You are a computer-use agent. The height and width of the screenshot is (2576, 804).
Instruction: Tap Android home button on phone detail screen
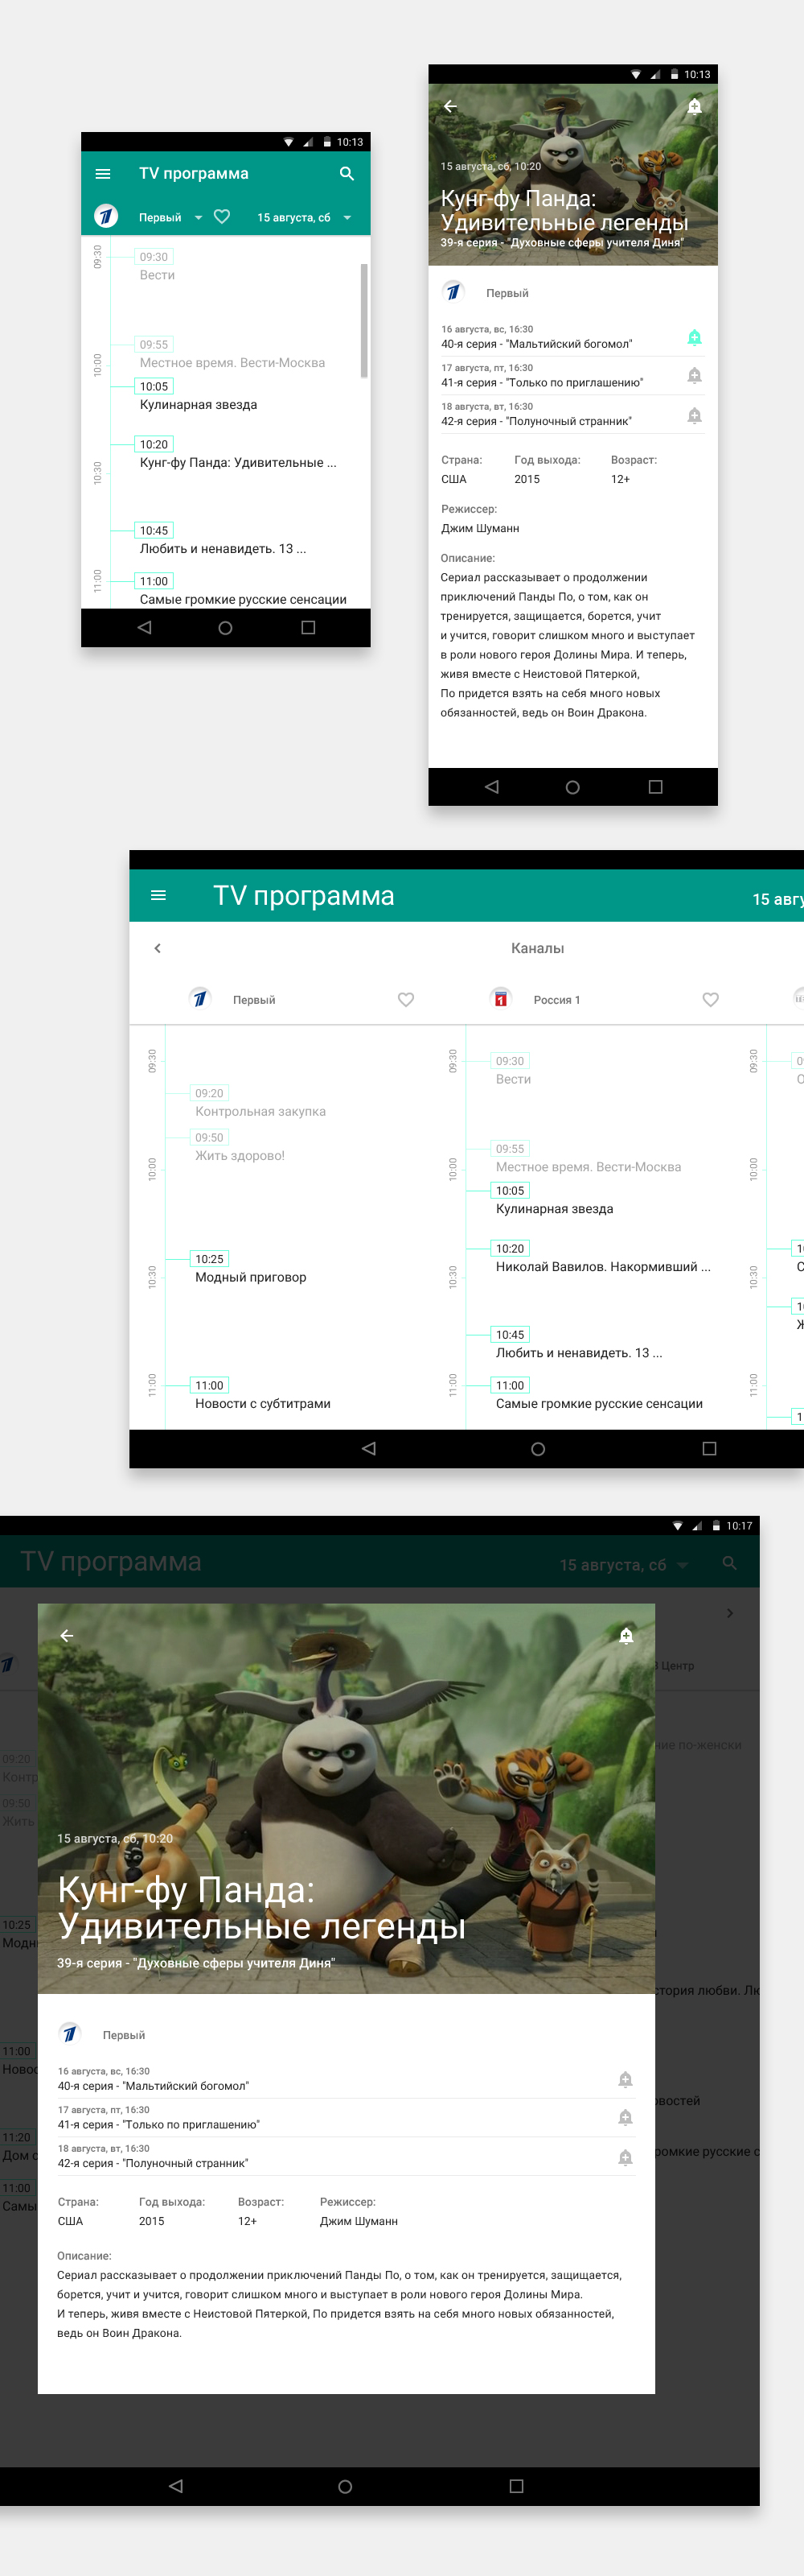pyautogui.click(x=572, y=787)
